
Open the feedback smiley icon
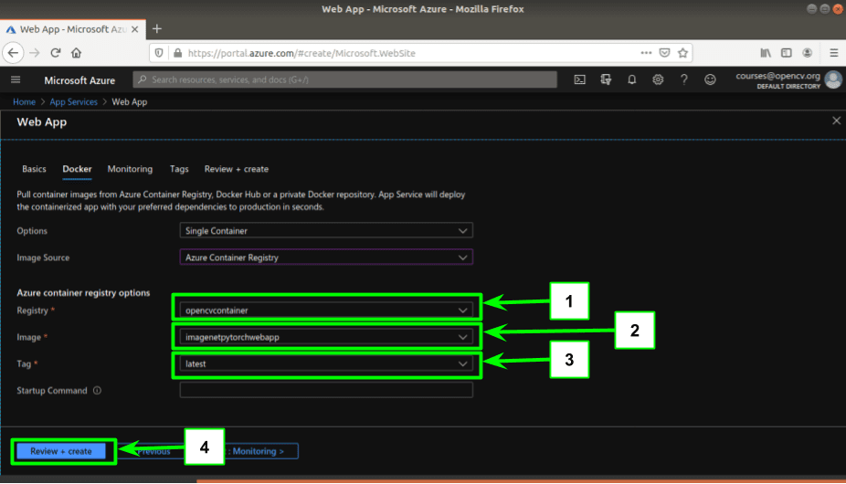(710, 79)
